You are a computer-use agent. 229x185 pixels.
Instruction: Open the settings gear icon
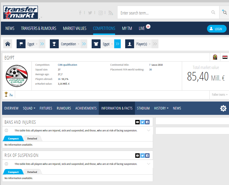[223, 108]
